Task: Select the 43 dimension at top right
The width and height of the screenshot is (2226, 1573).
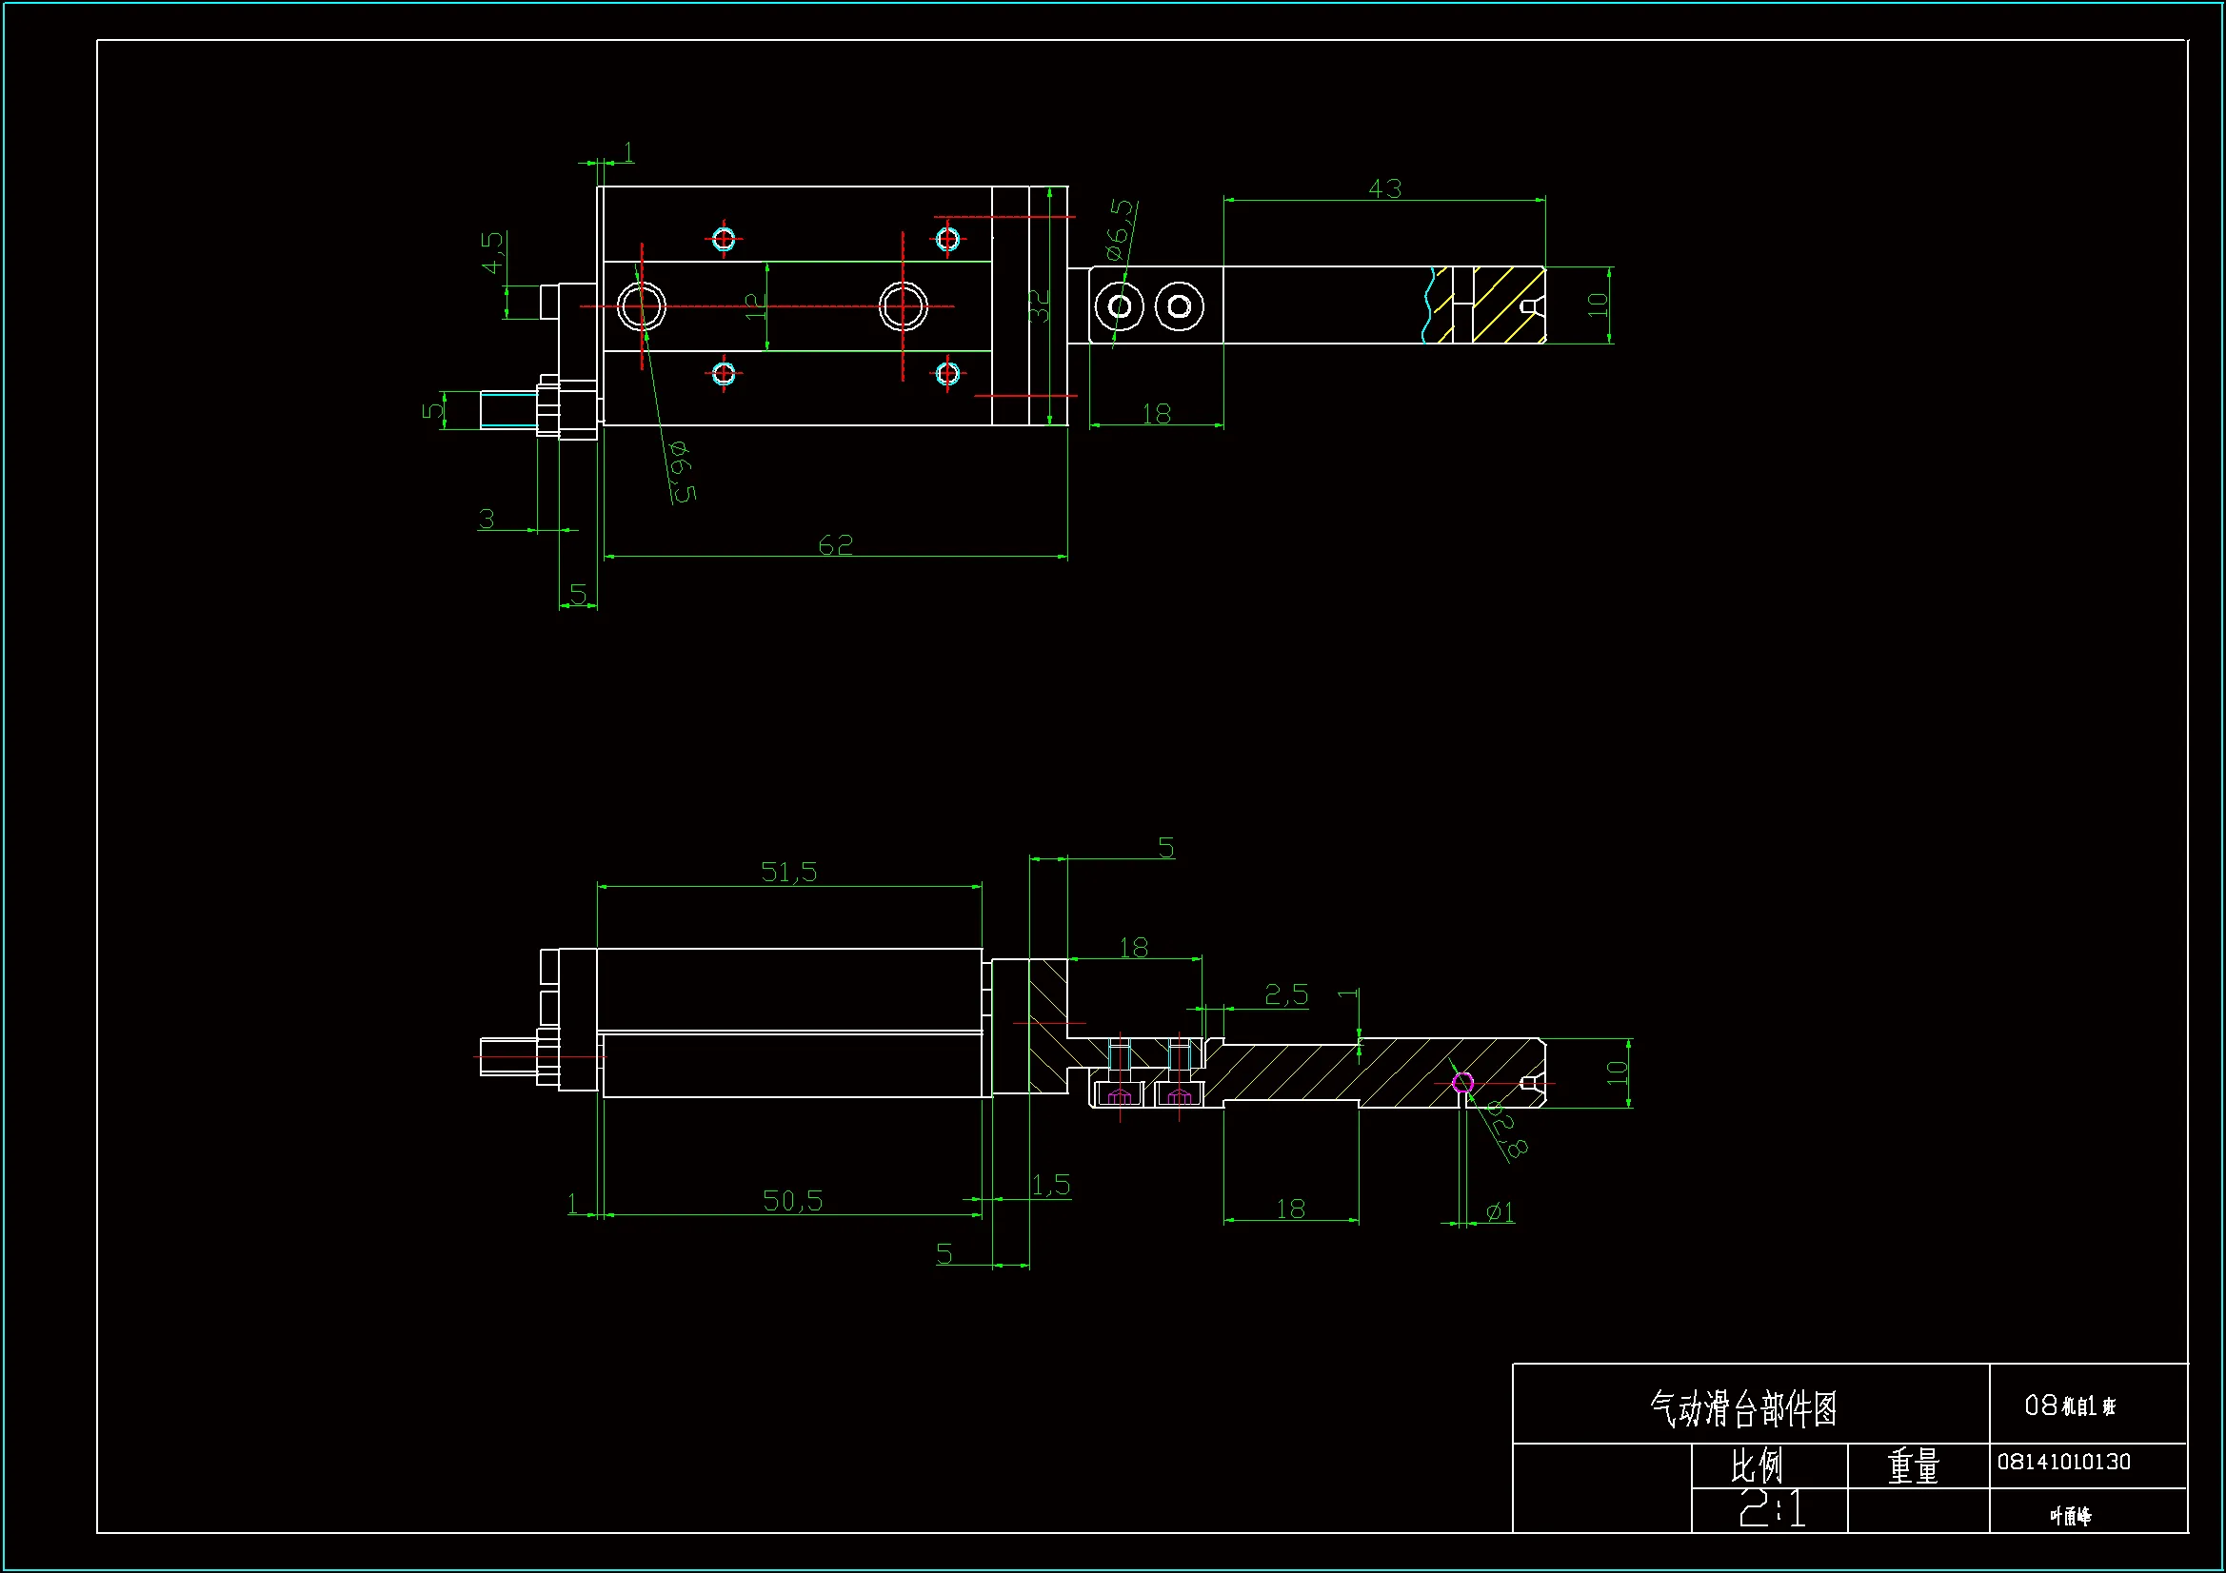Action: point(1384,189)
